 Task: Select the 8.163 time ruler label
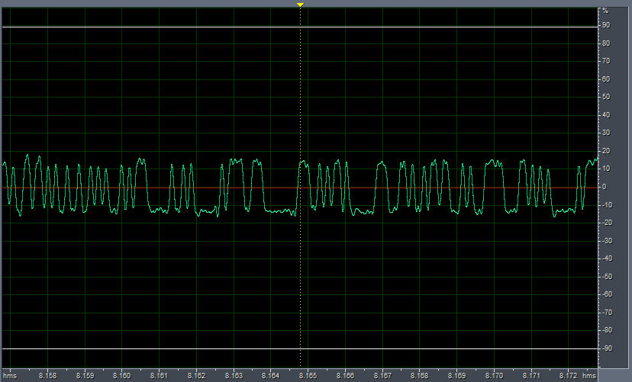click(x=234, y=376)
